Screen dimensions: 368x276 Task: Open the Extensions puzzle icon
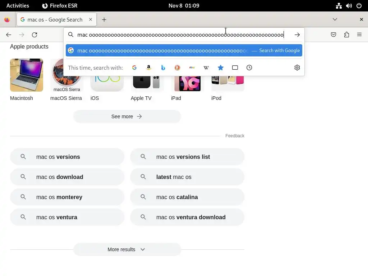[346, 35]
